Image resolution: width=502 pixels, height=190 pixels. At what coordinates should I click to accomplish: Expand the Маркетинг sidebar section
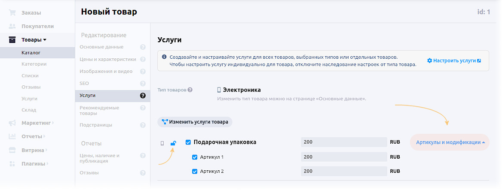(37, 123)
